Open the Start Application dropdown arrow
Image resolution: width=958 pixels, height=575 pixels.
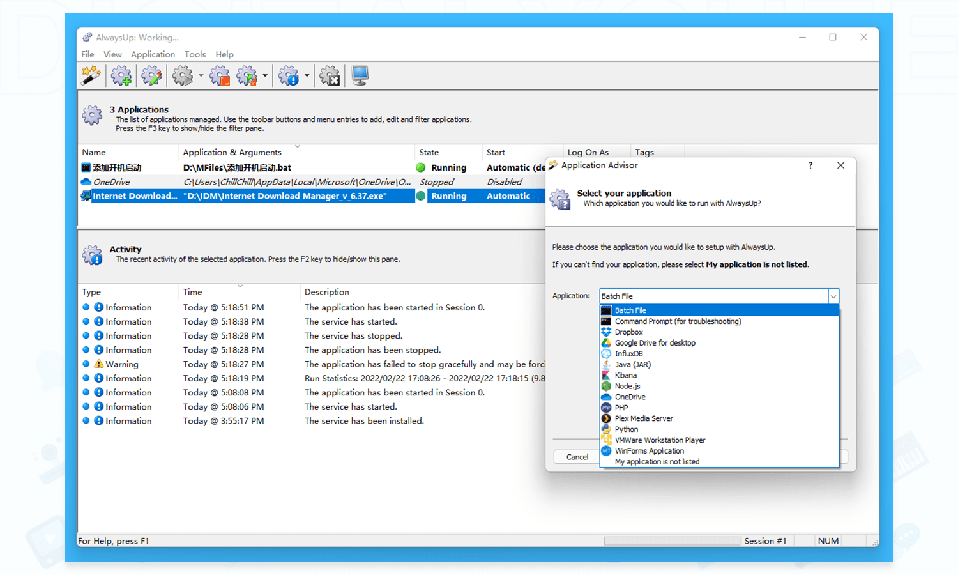coord(201,76)
